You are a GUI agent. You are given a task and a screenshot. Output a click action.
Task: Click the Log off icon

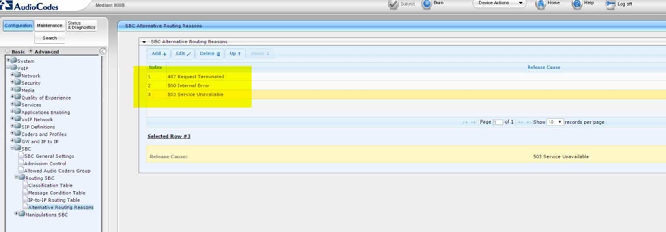610,4
